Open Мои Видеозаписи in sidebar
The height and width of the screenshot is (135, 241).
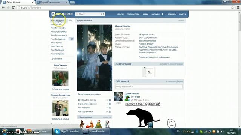point(59,31)
